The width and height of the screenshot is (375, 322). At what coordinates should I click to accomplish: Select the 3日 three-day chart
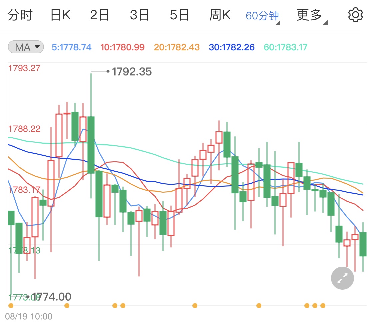tap(140, 14)
